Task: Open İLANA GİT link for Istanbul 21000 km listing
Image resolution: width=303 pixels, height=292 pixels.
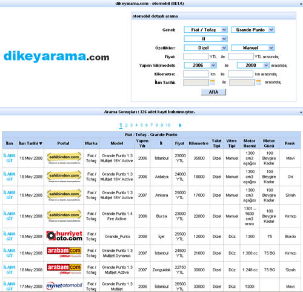Action: click(x=10, y=253)
